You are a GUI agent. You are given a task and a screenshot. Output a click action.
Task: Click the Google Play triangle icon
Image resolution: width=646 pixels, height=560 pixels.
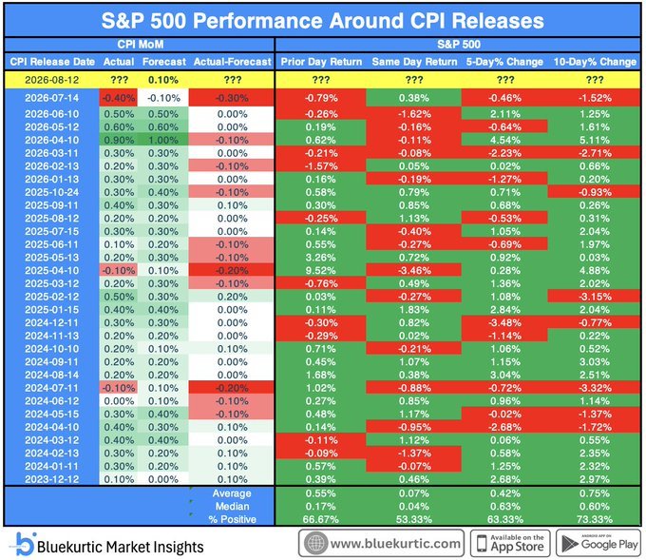point(569,544)
